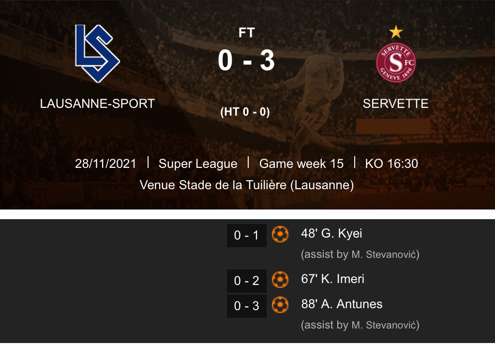Click the match date 28/11/2021
The height and width of the screenshot is (344, 495).
point(105,164)
